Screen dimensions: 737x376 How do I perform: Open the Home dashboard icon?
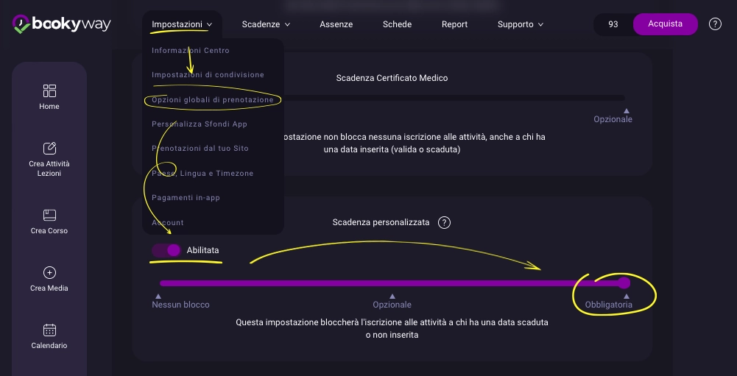(49, 91)
